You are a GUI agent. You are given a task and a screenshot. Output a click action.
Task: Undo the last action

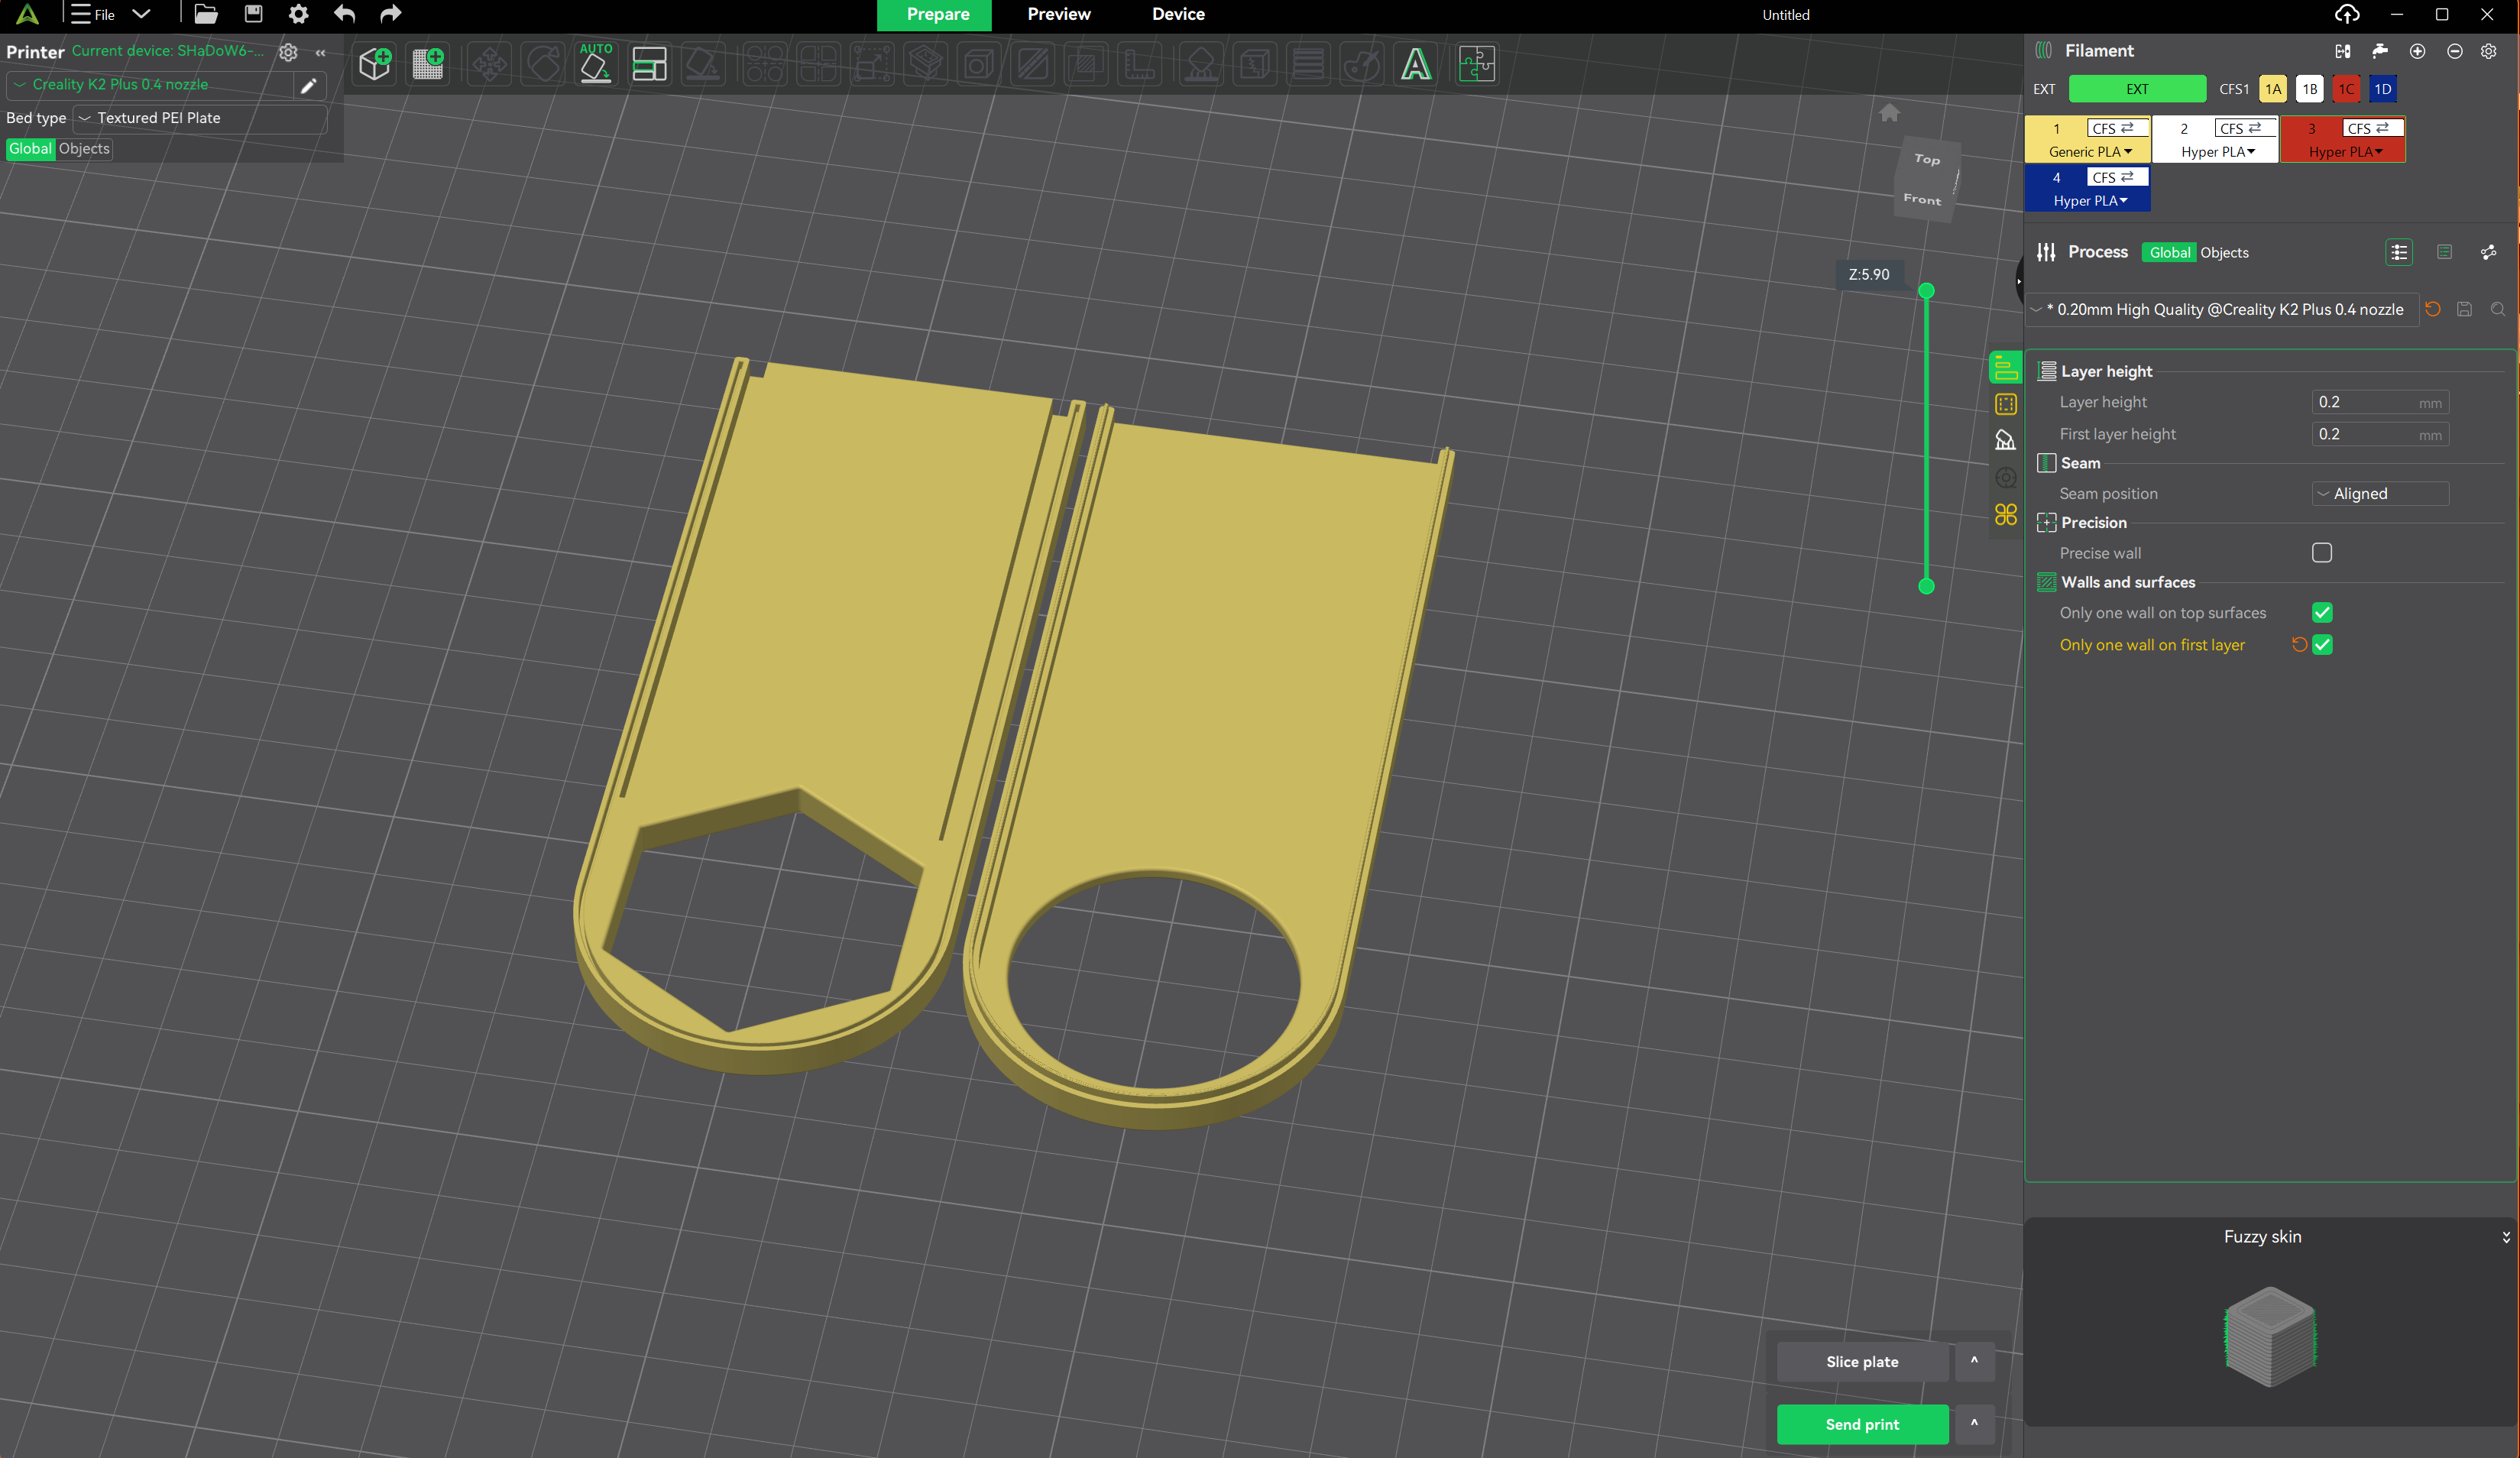tap(345, 14)
